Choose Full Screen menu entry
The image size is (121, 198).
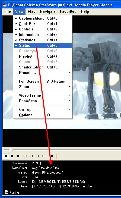point(43,81)
